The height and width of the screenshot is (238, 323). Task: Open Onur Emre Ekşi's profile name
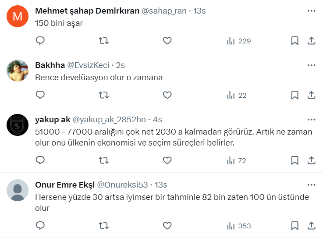pyautogui.click(x=64, y=185)
